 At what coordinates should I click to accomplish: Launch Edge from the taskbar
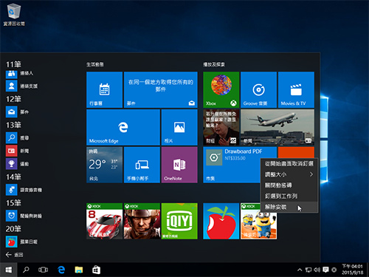(61, 270)
